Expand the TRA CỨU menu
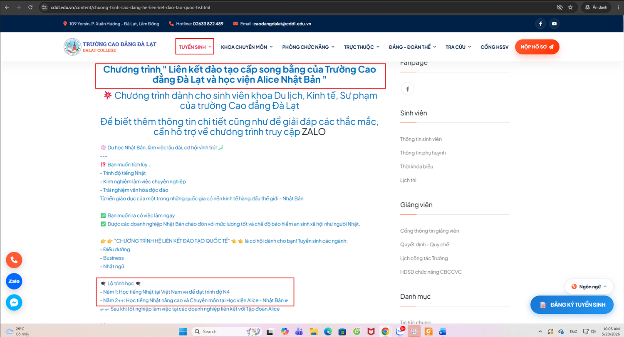The image size is (624, 337). click(458, 47)
